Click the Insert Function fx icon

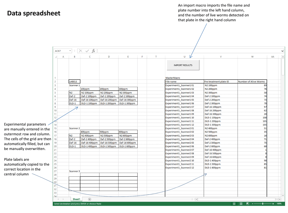pos(94,51)
